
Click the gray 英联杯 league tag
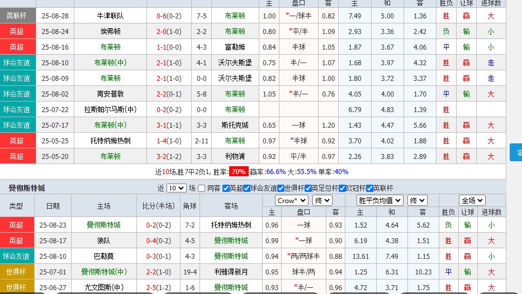18,16
